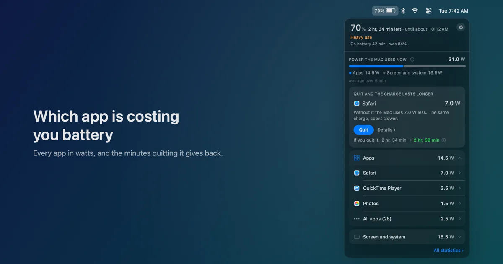
Task: Click the Photos app icon
Action: [x=357, y=204]
